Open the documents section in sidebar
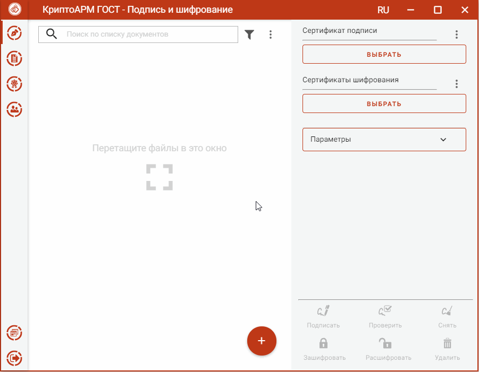Screen dimensions: 479x372 [x=14, y=58]
